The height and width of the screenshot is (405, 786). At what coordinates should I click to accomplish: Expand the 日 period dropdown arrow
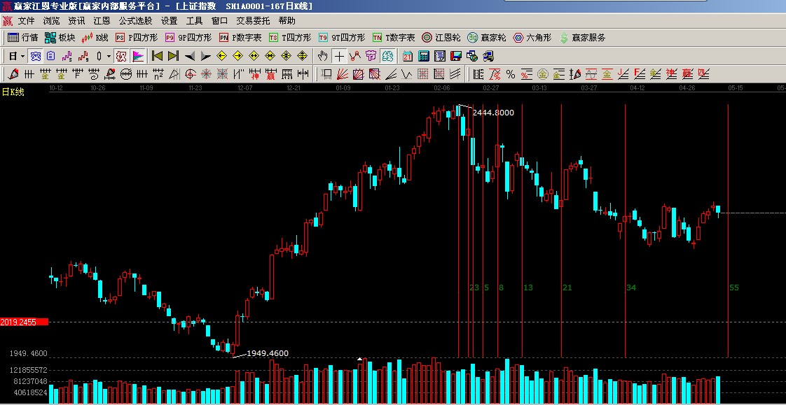pyautogui.click(x=22, y=56)
